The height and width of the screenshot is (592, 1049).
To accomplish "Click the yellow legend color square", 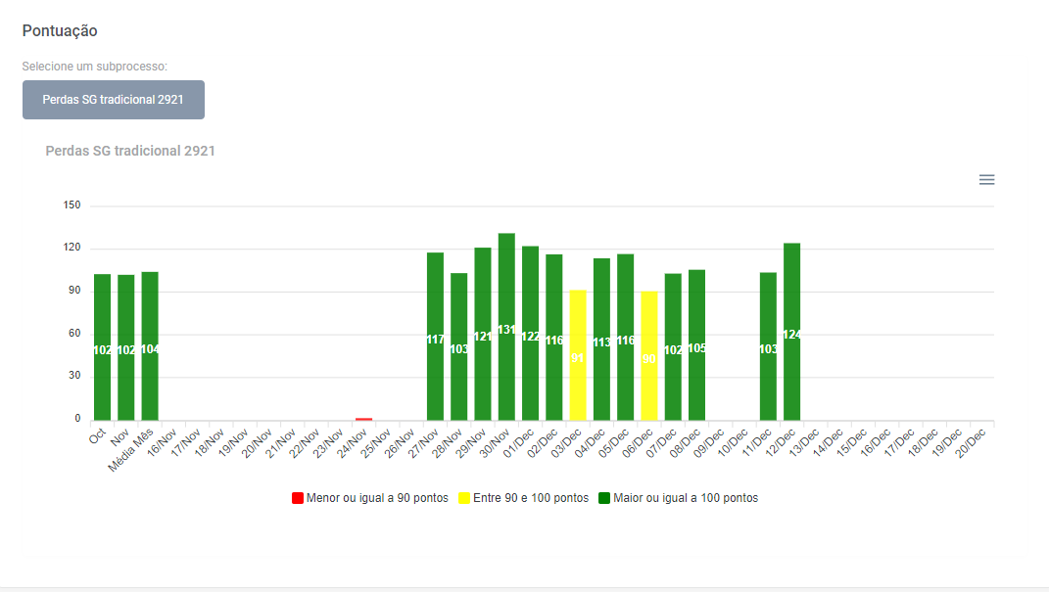I will click(465, 498).
